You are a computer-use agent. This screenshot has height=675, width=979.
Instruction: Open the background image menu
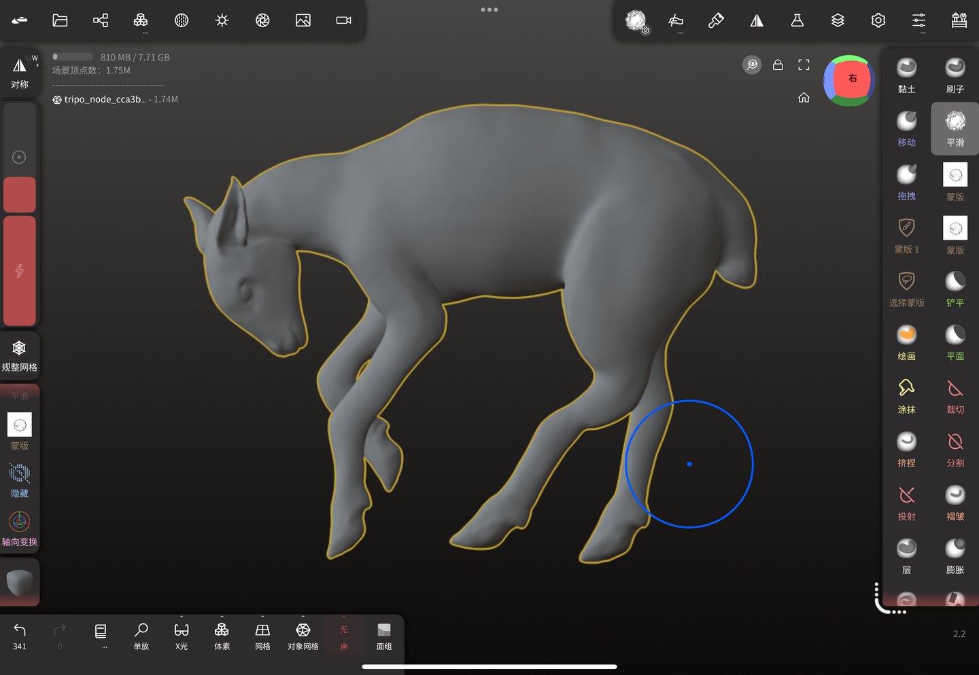[x=303, y=20]
